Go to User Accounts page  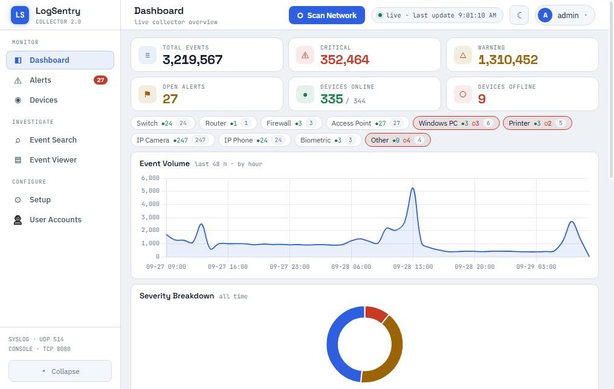click(x=60, y=219)
